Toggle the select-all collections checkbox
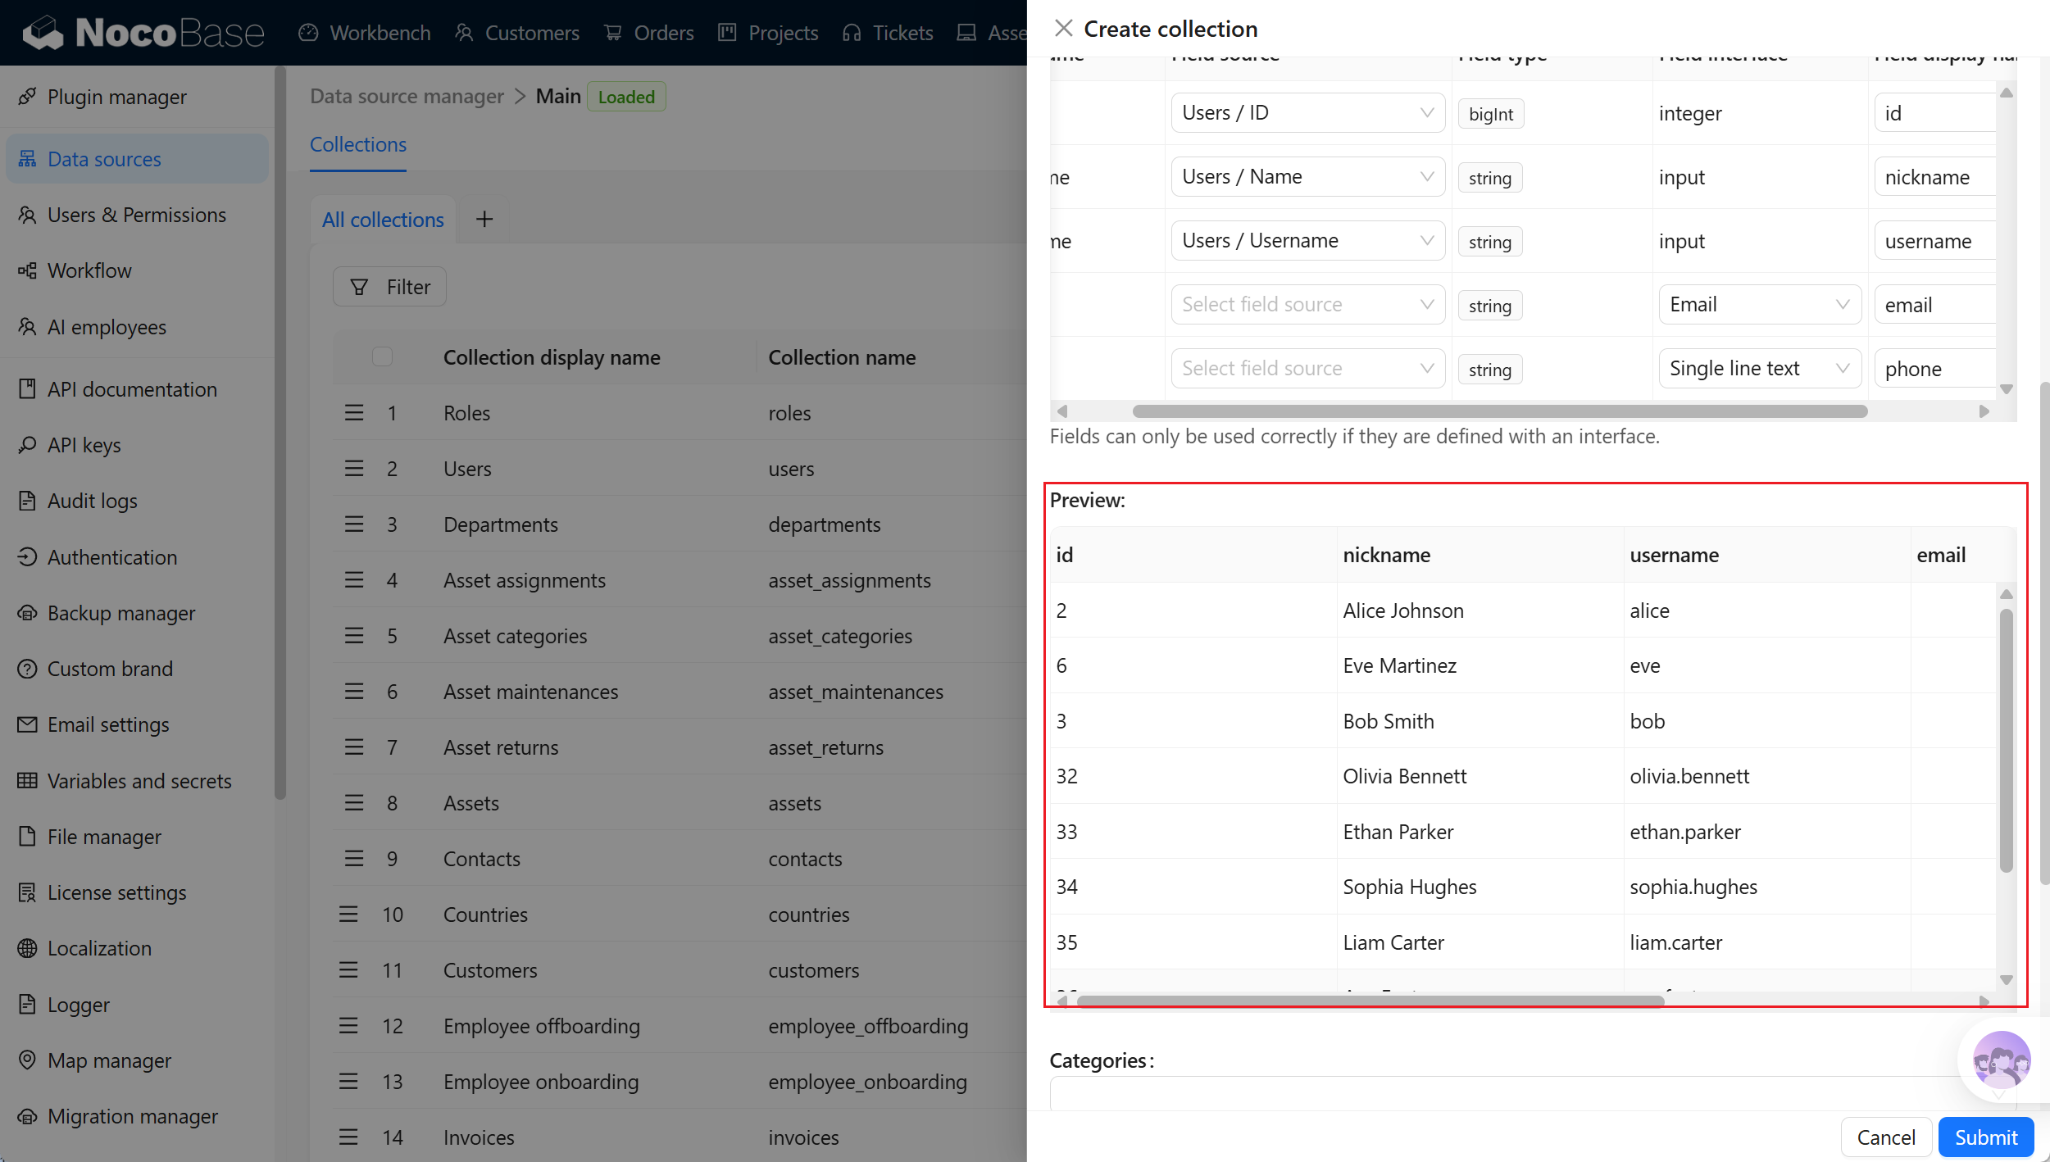 [x=382, y=356]
